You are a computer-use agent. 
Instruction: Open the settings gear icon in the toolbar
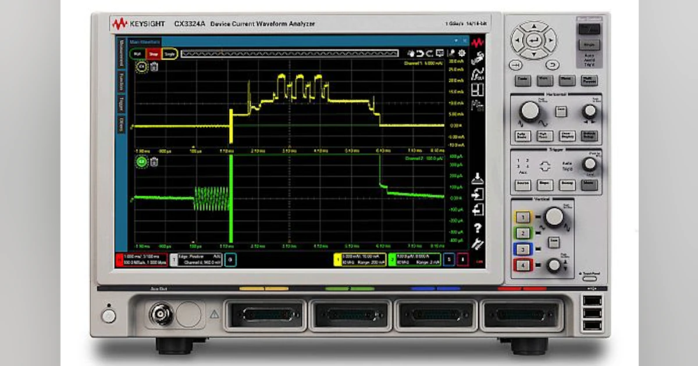[x=461, y=53]
